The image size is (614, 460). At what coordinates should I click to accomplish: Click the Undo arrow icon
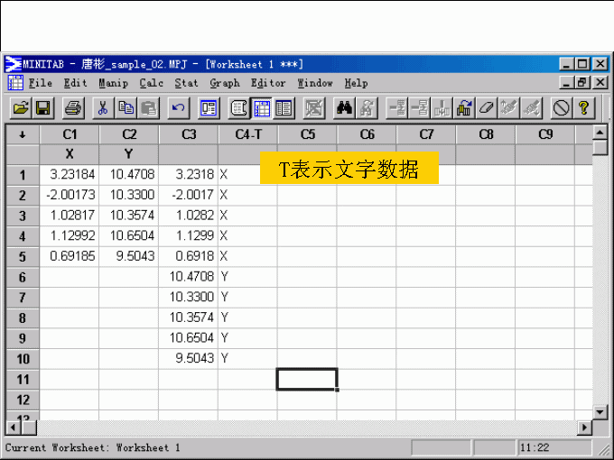pos(178,108)
